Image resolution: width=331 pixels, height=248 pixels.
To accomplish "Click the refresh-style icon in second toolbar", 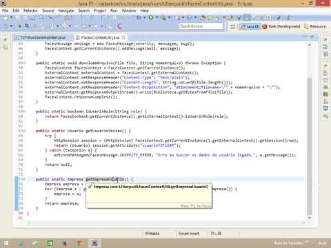I will click(x=27, y=25).
